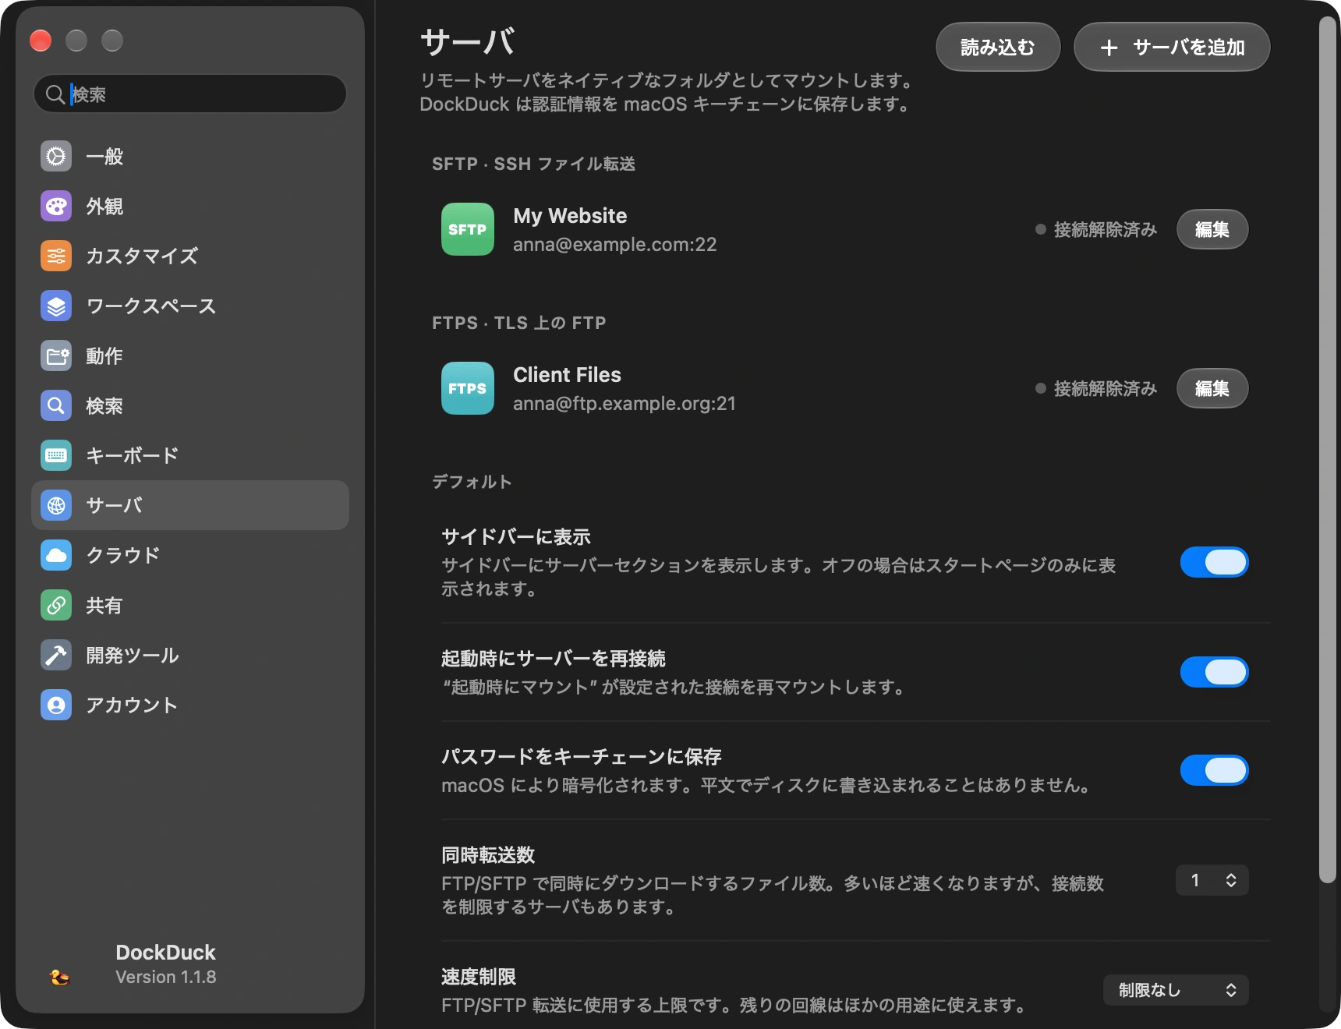Click 接続解除済み status of Client Files
The height and width of the screenshot is (1029, 1341).
[x=1096, y=389]
